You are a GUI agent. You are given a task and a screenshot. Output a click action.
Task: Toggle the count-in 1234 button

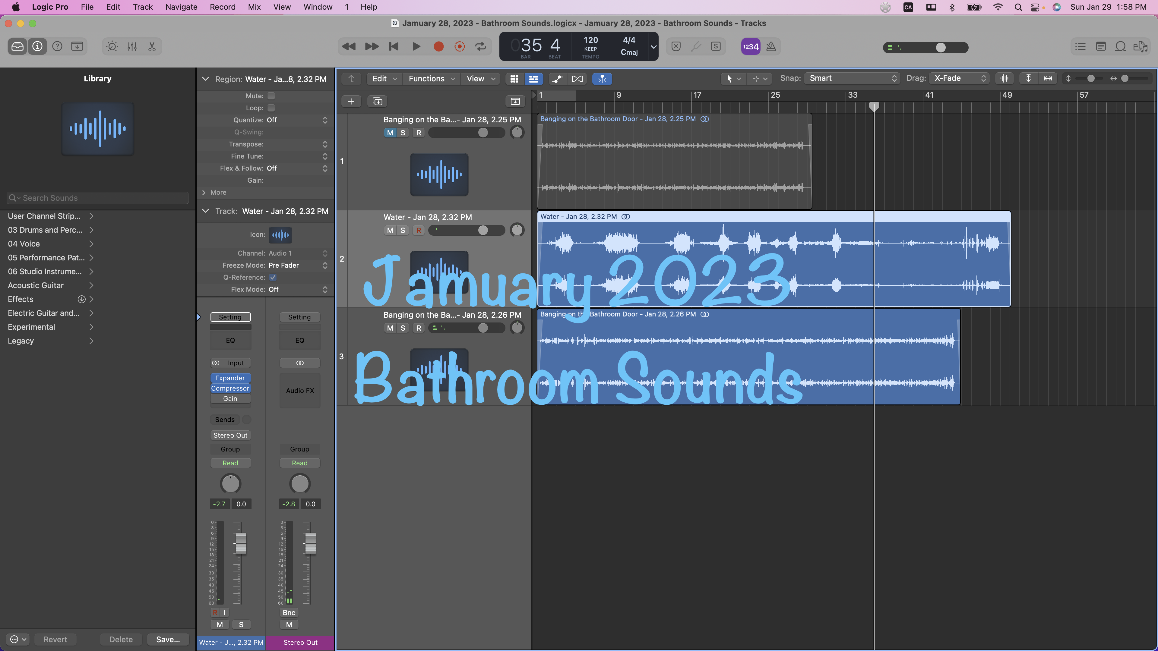(x=750, y=46)
